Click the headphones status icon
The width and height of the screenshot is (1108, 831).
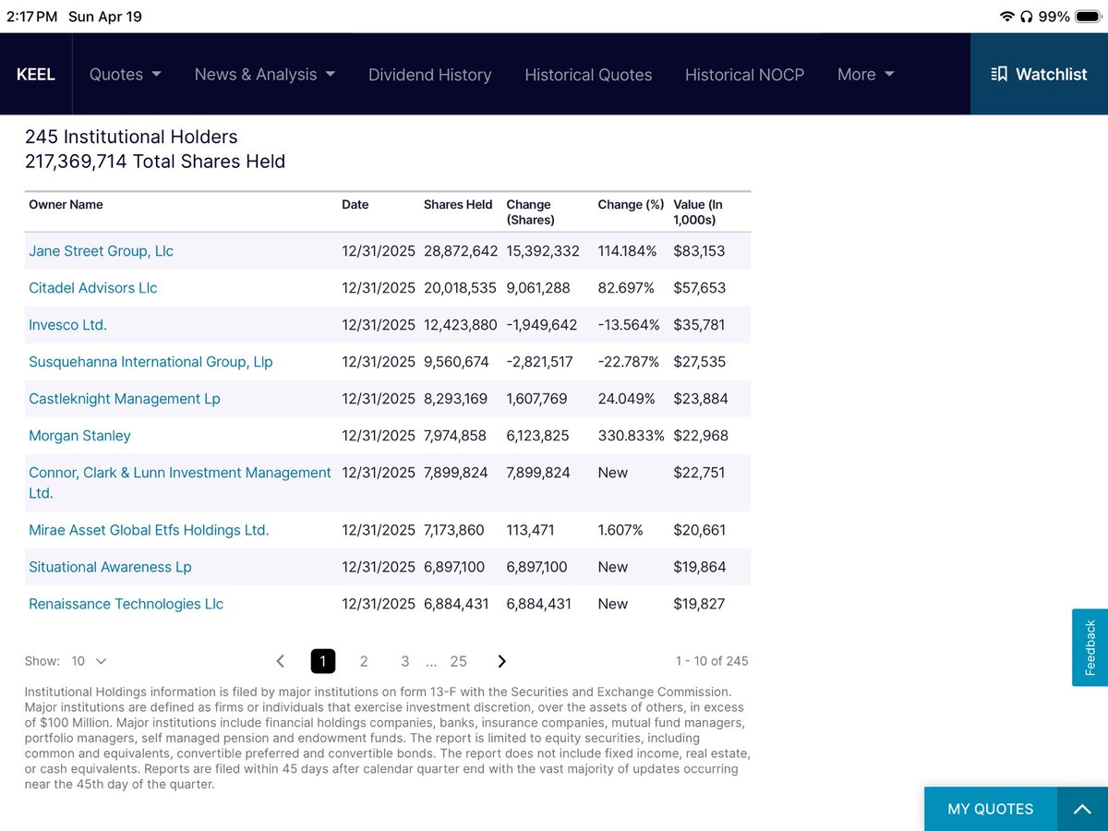click(x=1025, y=17)
